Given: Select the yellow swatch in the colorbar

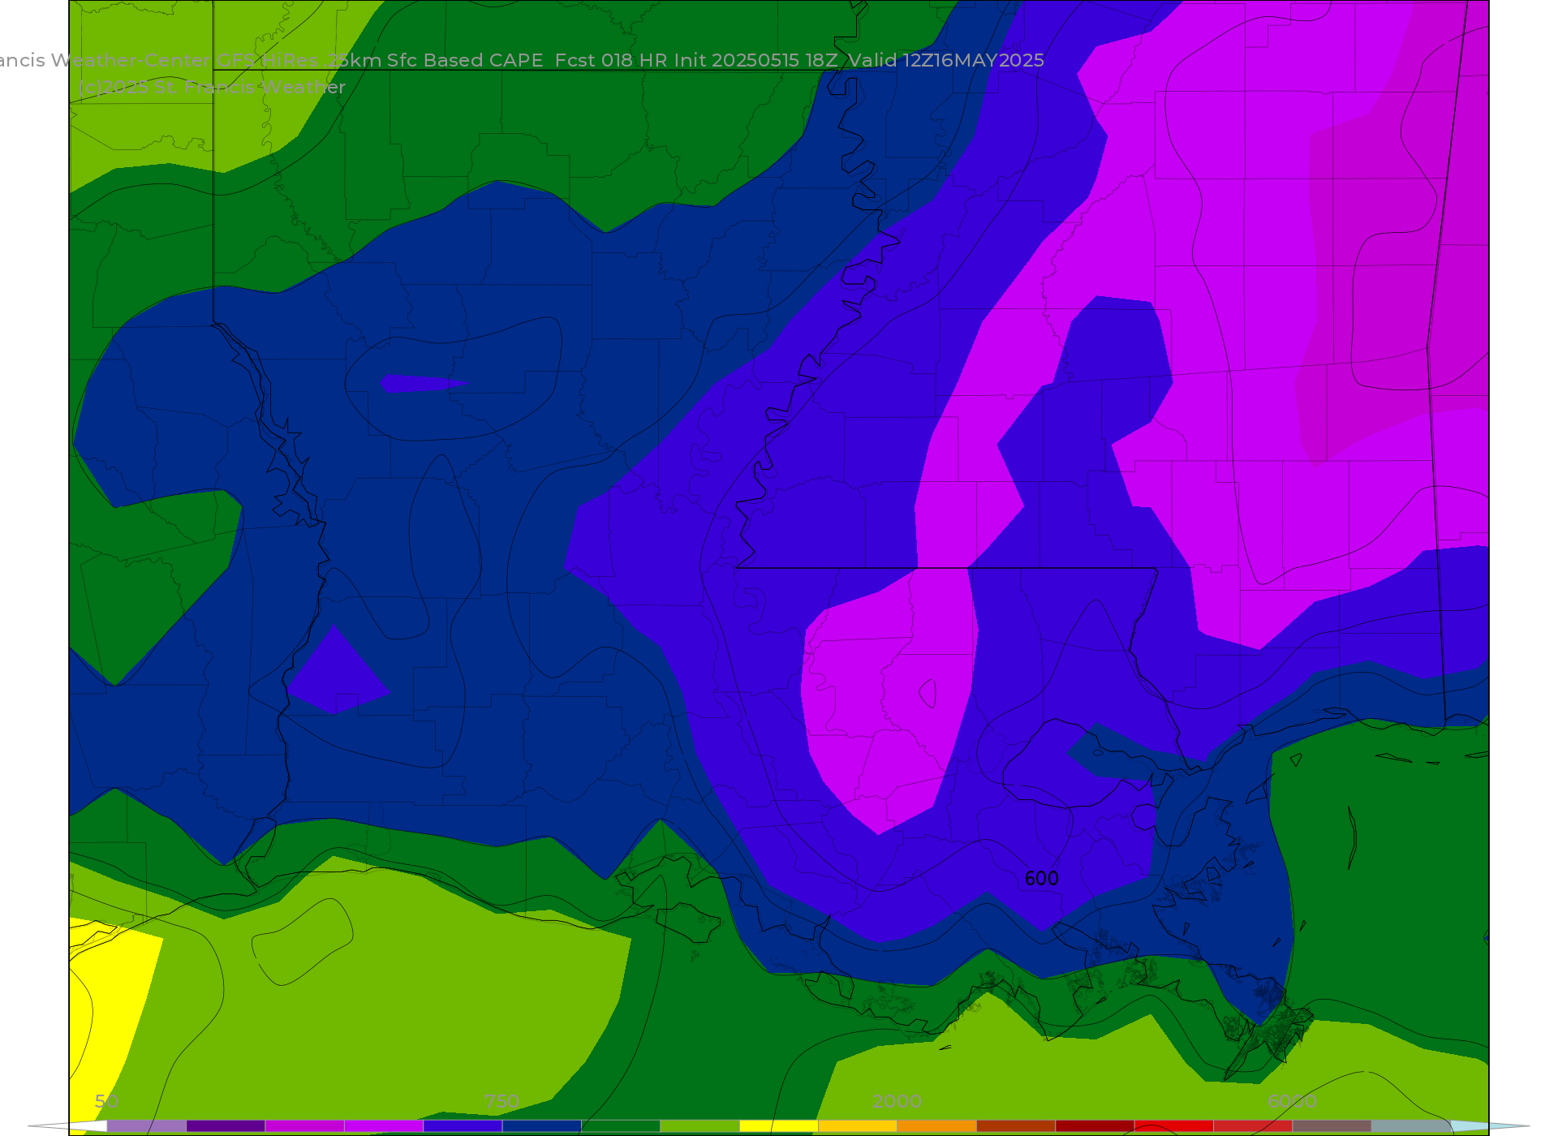Looking at the screenshot, I should (779, 1126).
